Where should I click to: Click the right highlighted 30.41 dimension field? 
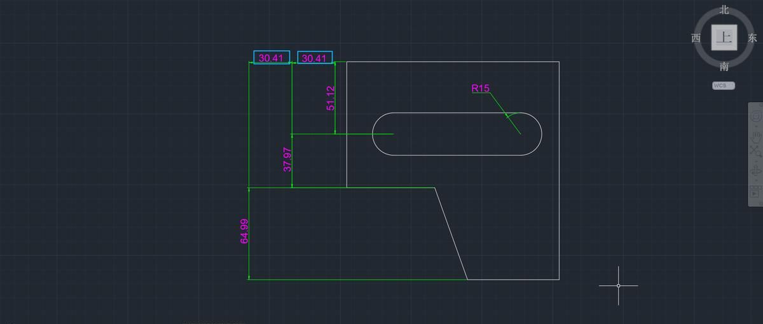pos(315,58)
